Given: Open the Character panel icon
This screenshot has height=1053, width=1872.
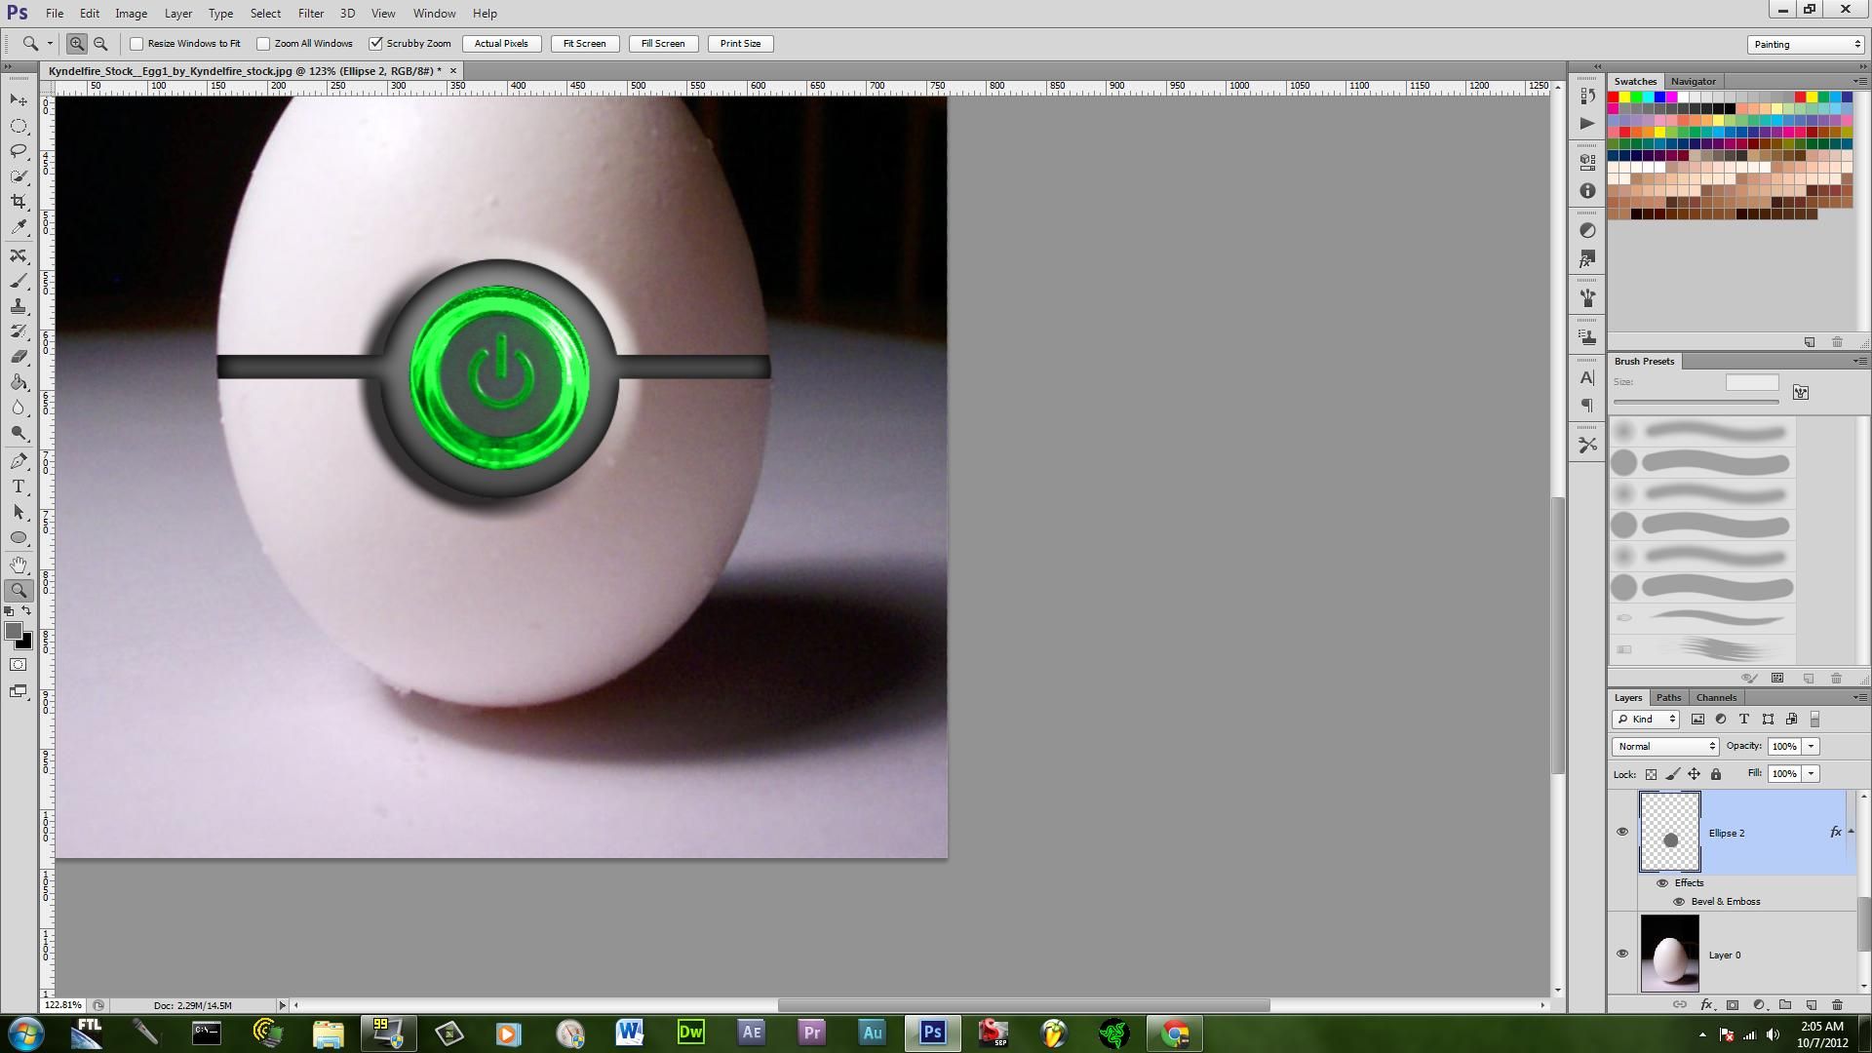Looking at the screenshot, I should [1586, 379].
